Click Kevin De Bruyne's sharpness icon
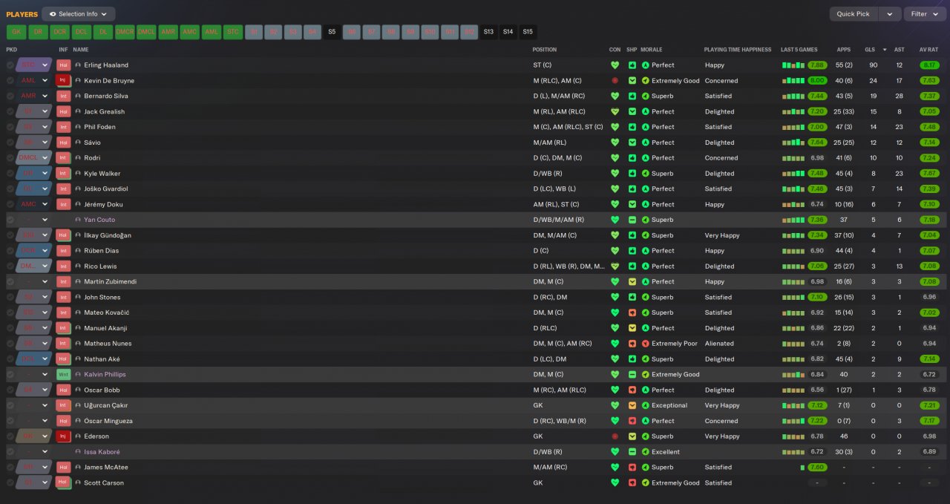The image size is (950, 504). pyautogui.click(x=632, y=80)
